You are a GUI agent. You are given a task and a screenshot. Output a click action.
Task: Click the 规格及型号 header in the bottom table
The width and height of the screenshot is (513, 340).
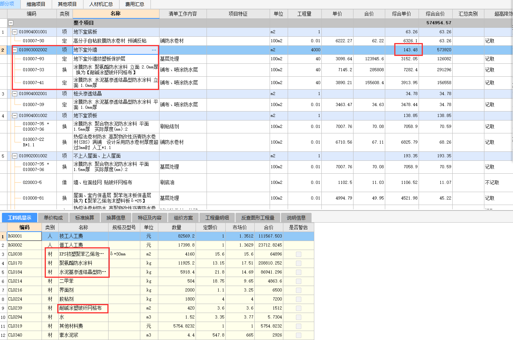tap(124, 227)
